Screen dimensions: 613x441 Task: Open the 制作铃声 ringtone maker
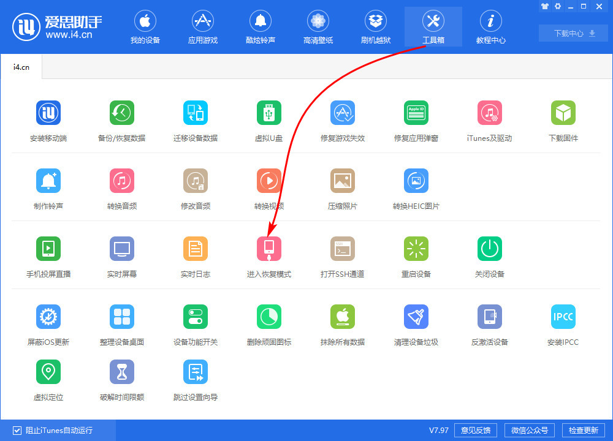pyautogui.click(x=48, y=181)
